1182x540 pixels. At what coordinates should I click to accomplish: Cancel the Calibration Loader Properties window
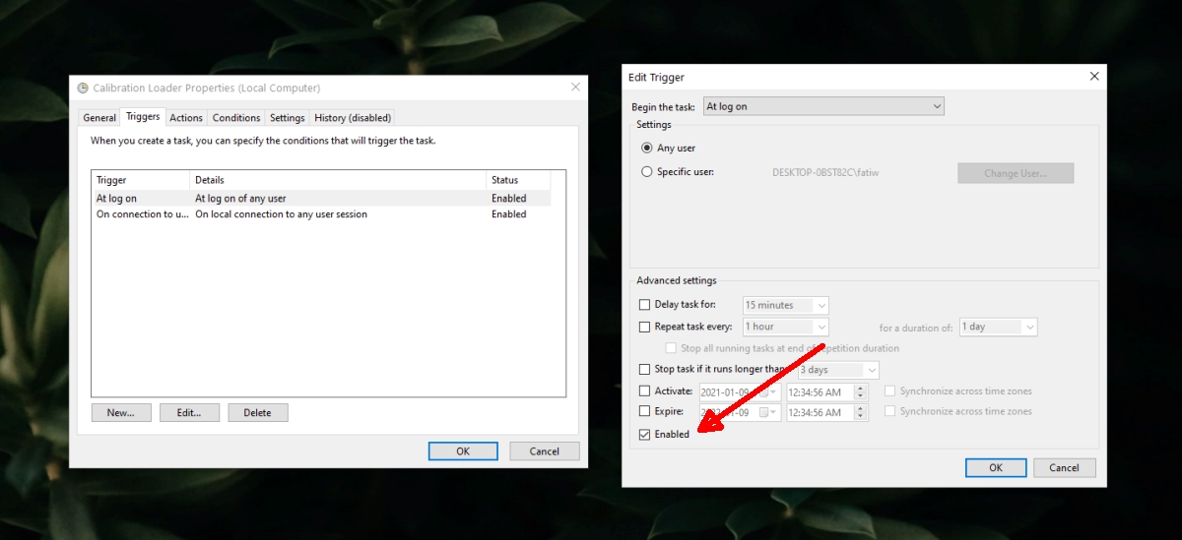tap(545, 451)
